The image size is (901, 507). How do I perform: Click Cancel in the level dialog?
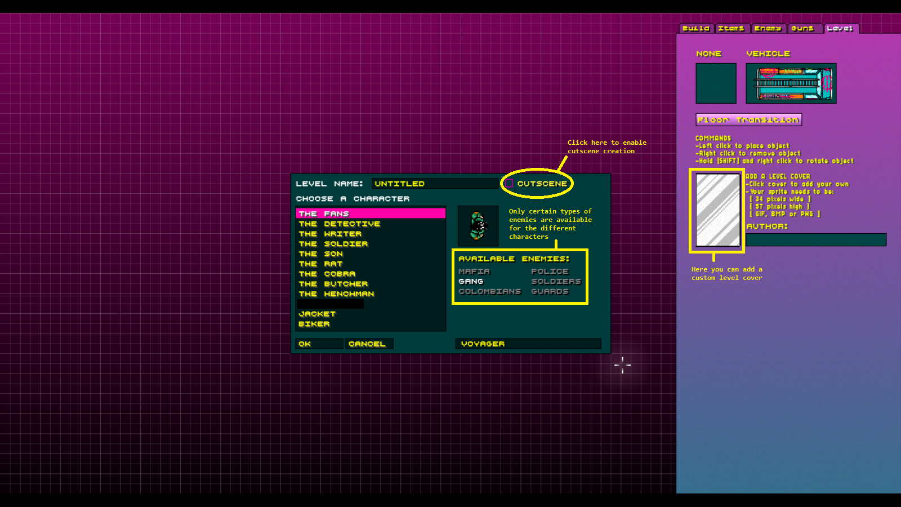click(x=369, y=344)
